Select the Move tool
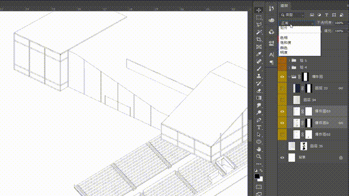This screenshot has width=349, height=196. tap(258, 10)
